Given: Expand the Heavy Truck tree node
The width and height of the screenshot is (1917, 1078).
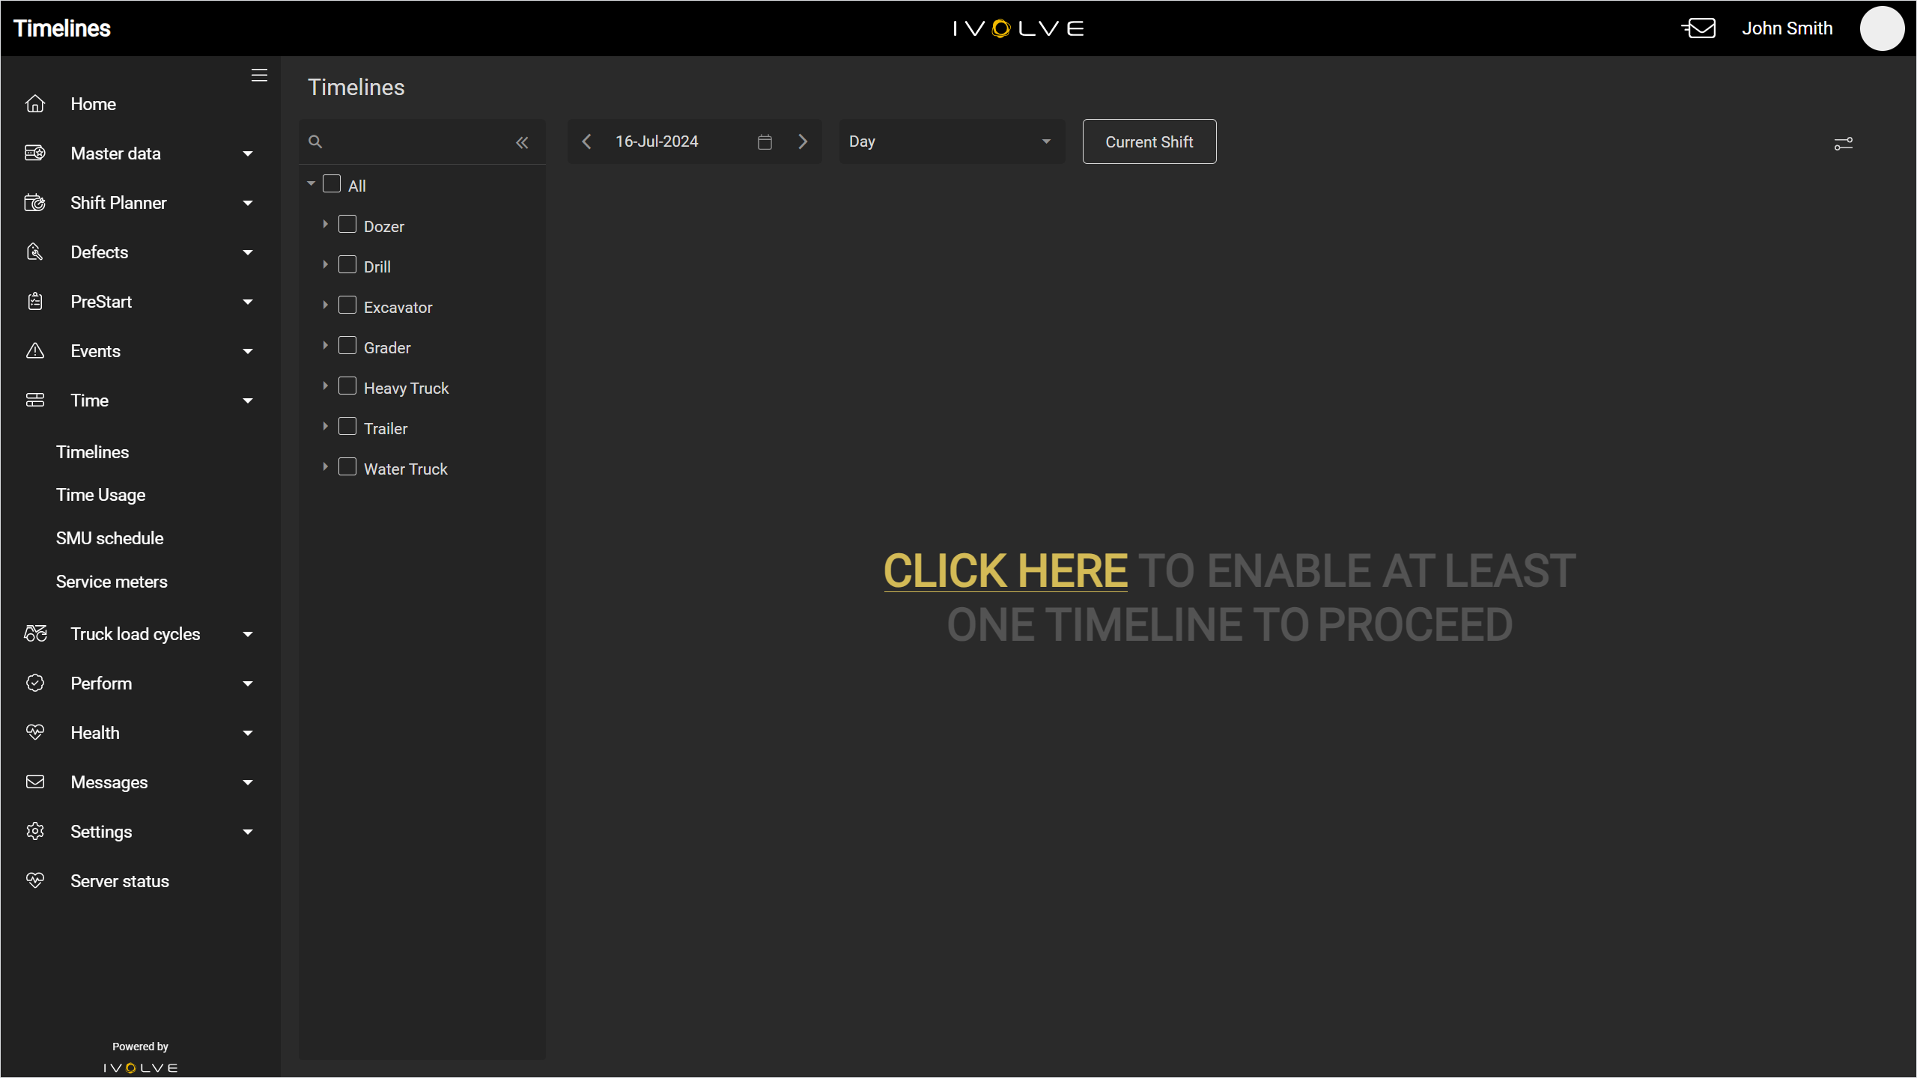Looking at the screenshot, I should 325,386.
